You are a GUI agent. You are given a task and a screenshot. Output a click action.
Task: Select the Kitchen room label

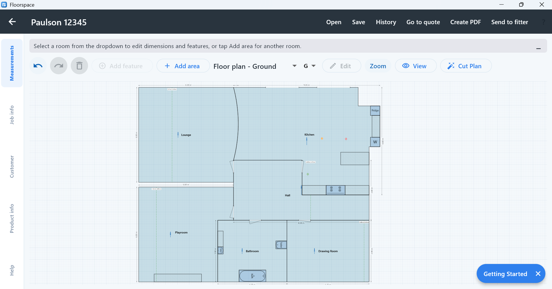tap(309, 135)
